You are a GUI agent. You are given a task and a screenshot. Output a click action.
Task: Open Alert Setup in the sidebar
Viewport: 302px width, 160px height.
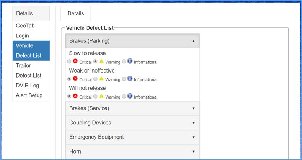(29, 95)
